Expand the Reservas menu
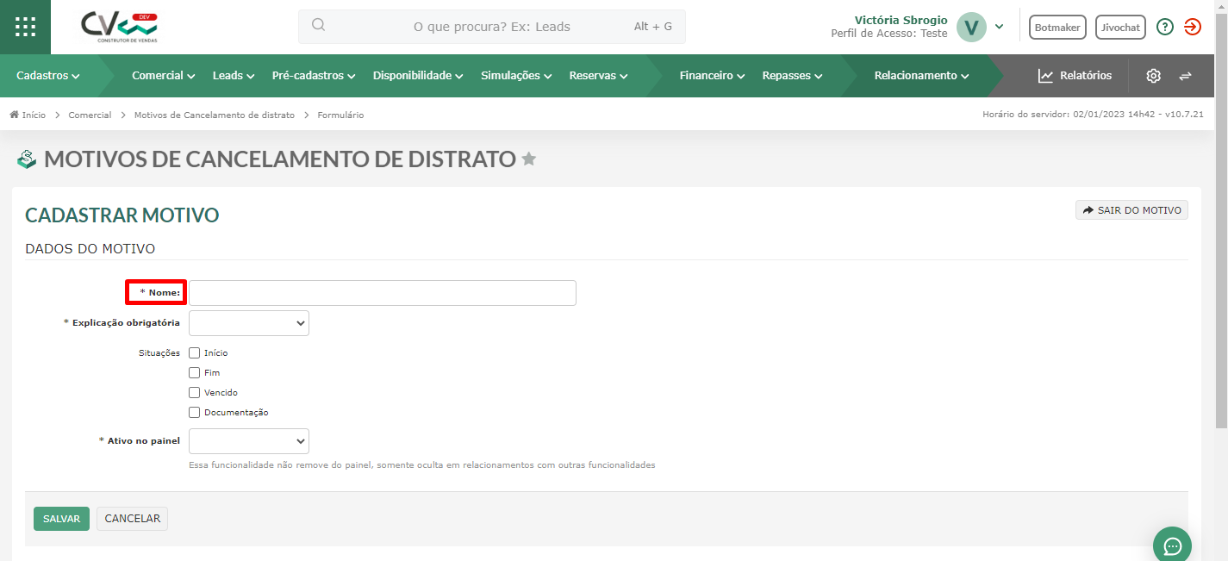The height and width of the screenshot is (561, 1228). coord(599,76)
